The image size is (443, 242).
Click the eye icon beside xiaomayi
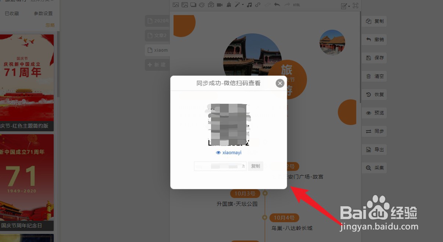tap(218, 153)
